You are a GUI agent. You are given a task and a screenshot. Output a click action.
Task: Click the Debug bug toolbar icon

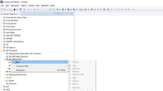pos(57,9)
